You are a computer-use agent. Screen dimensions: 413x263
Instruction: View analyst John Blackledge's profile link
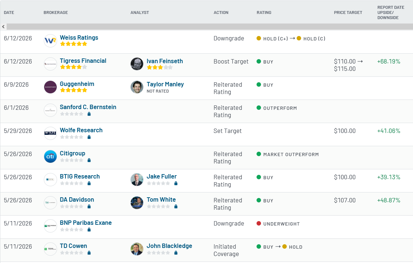169,246
